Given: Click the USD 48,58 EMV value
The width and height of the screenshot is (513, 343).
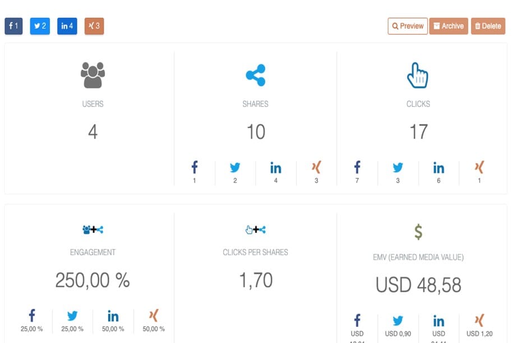Looking at the screenshot, I should (x=418, y=285).
